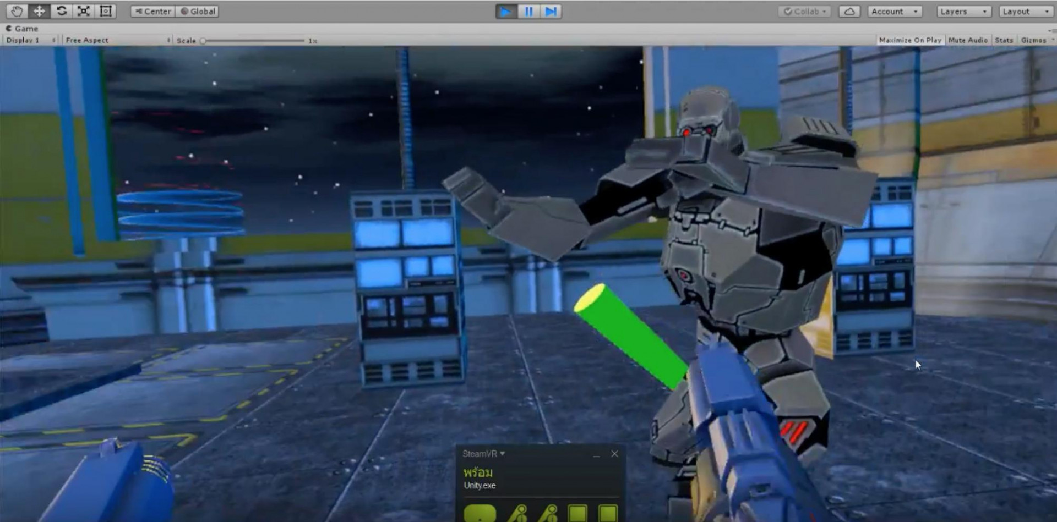Select the Rect Transform tool

[x=106, y=11]
